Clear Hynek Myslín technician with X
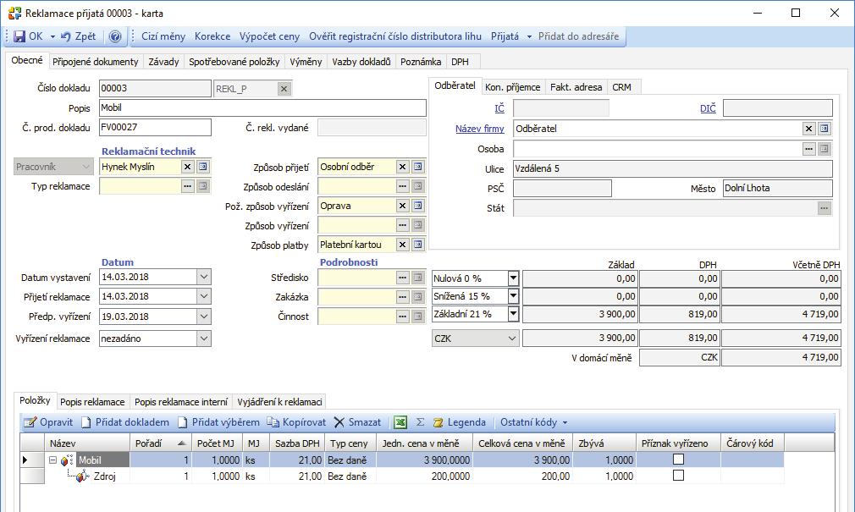 point(188,167)
